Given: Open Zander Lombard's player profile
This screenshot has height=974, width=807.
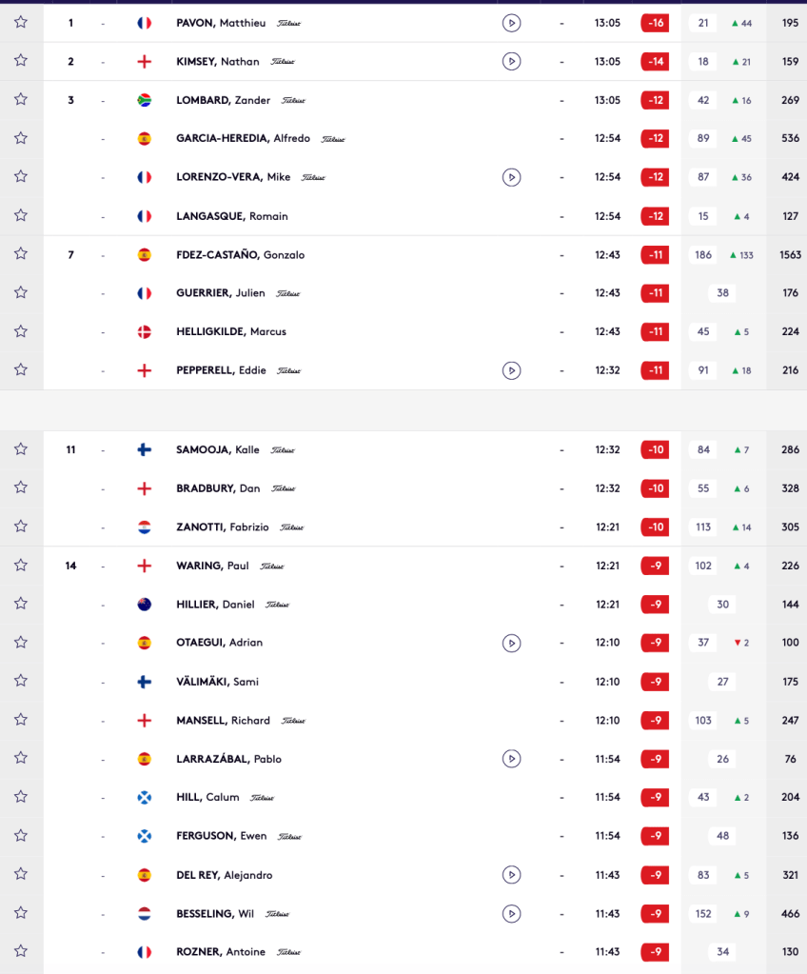Looking at the screenshot, I should coord(223,100).
